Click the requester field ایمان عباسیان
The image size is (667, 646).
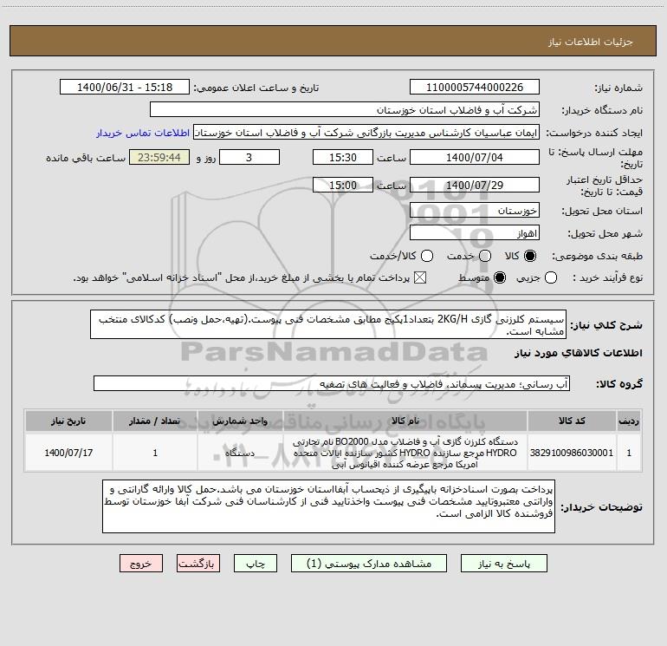click(366, 133)
